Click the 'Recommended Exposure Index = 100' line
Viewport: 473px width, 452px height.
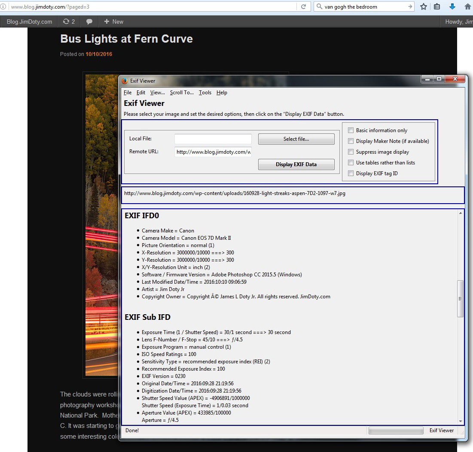click(183, 369)
